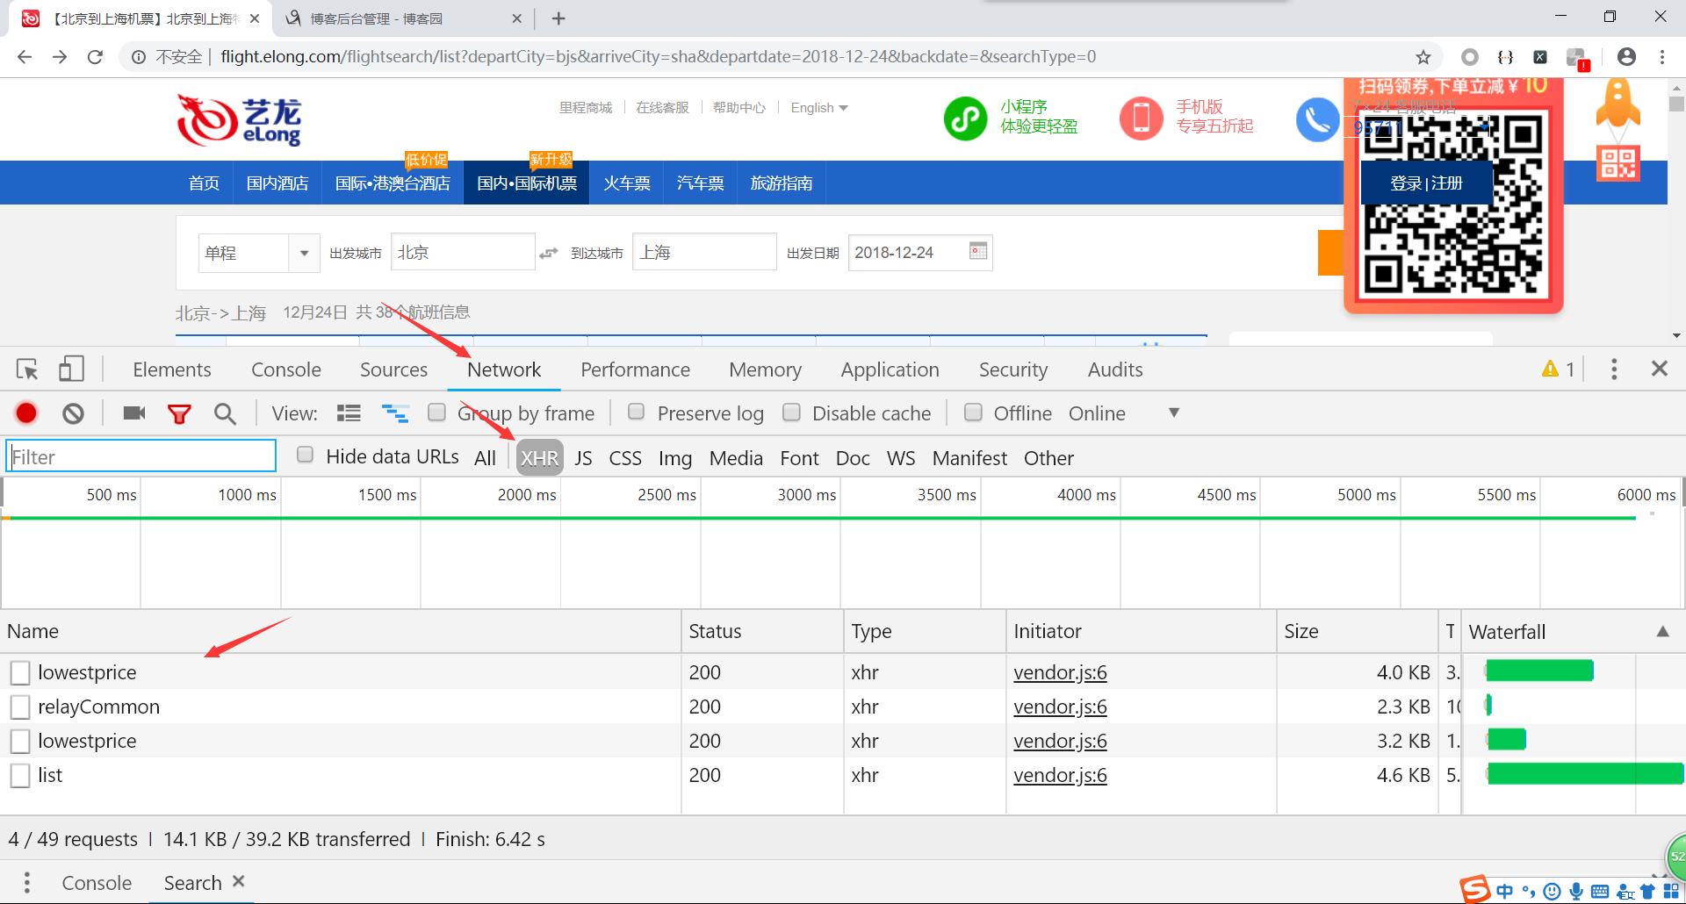The width and height of the screenshot is (1686, 904).
Task: Filter requests by XHR type
Action: [539, 458]
